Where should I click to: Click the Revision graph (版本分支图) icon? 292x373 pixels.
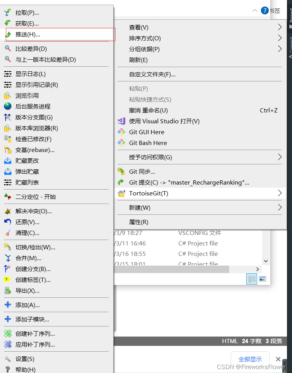pyautogui.click(x=8, y=117)
